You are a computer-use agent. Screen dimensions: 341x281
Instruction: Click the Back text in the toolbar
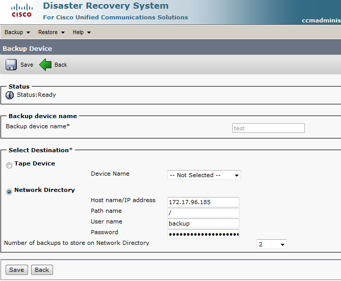coord(61,65)
